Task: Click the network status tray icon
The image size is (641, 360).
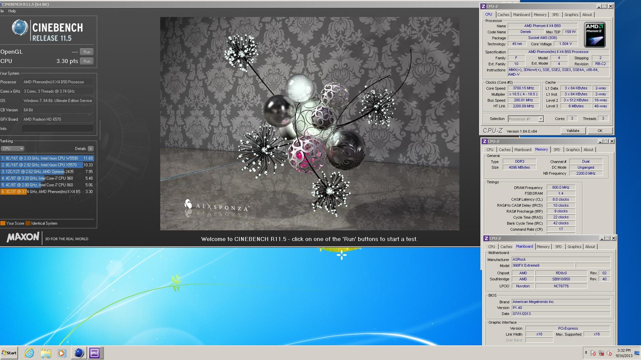Action: pyautogui.click(x=601, y=353)
